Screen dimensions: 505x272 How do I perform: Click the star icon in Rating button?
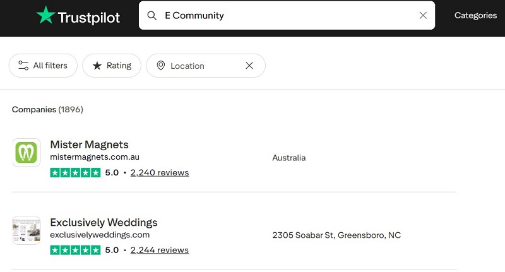97,66
